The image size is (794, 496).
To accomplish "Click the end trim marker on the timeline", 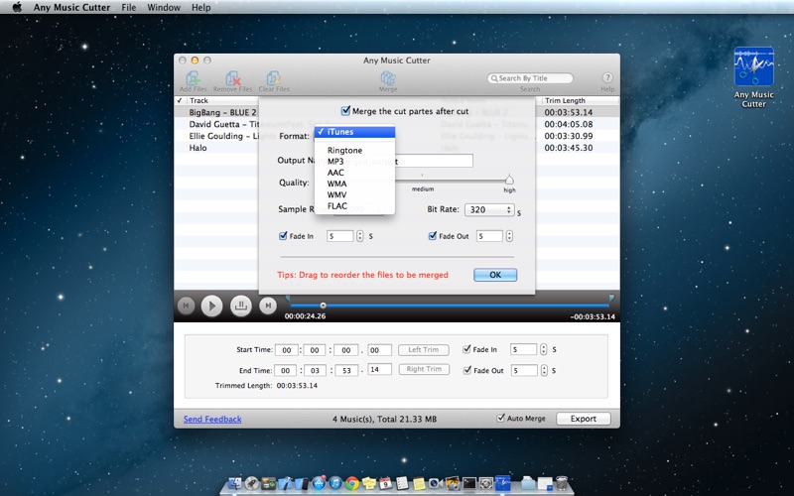I will tap(611, 299).
